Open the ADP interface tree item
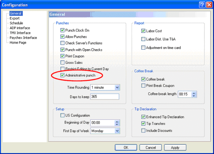 [20, 28]
